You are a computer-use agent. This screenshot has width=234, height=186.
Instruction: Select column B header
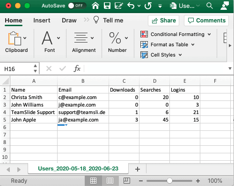(83, 81)
